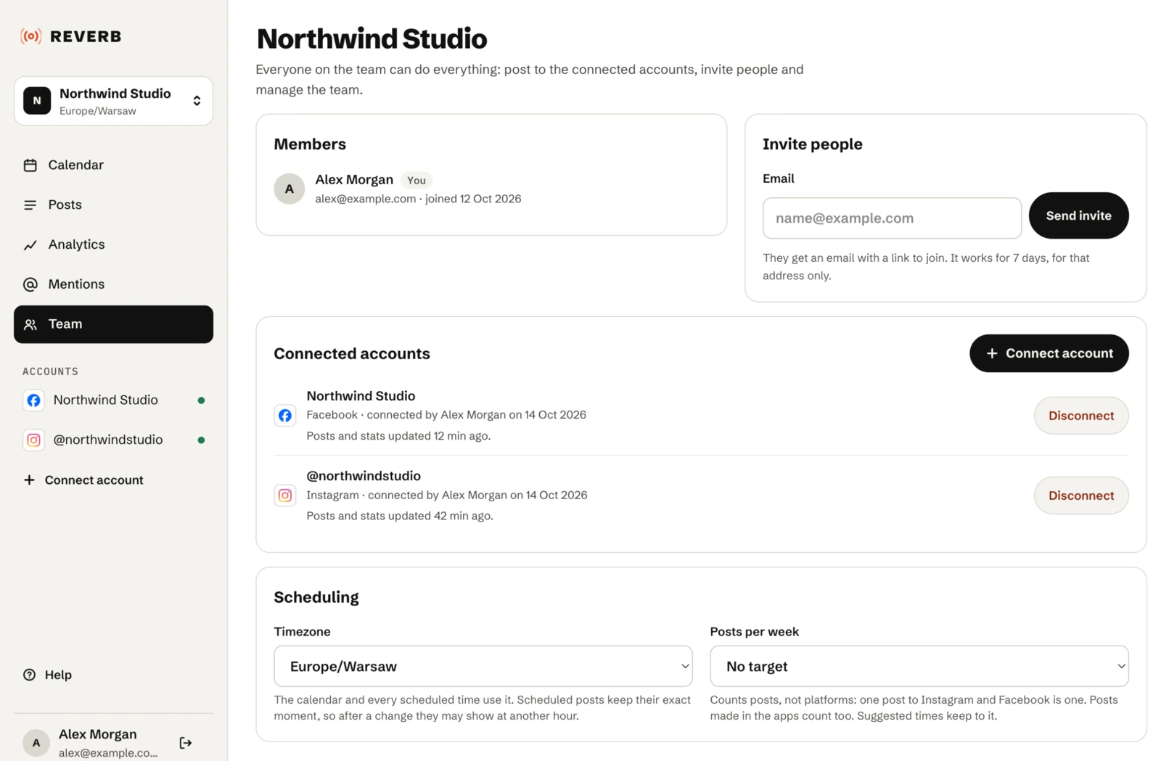Click the Posts list icon
This screenshot has height=761, width=1161.
(x=30, y=205)
